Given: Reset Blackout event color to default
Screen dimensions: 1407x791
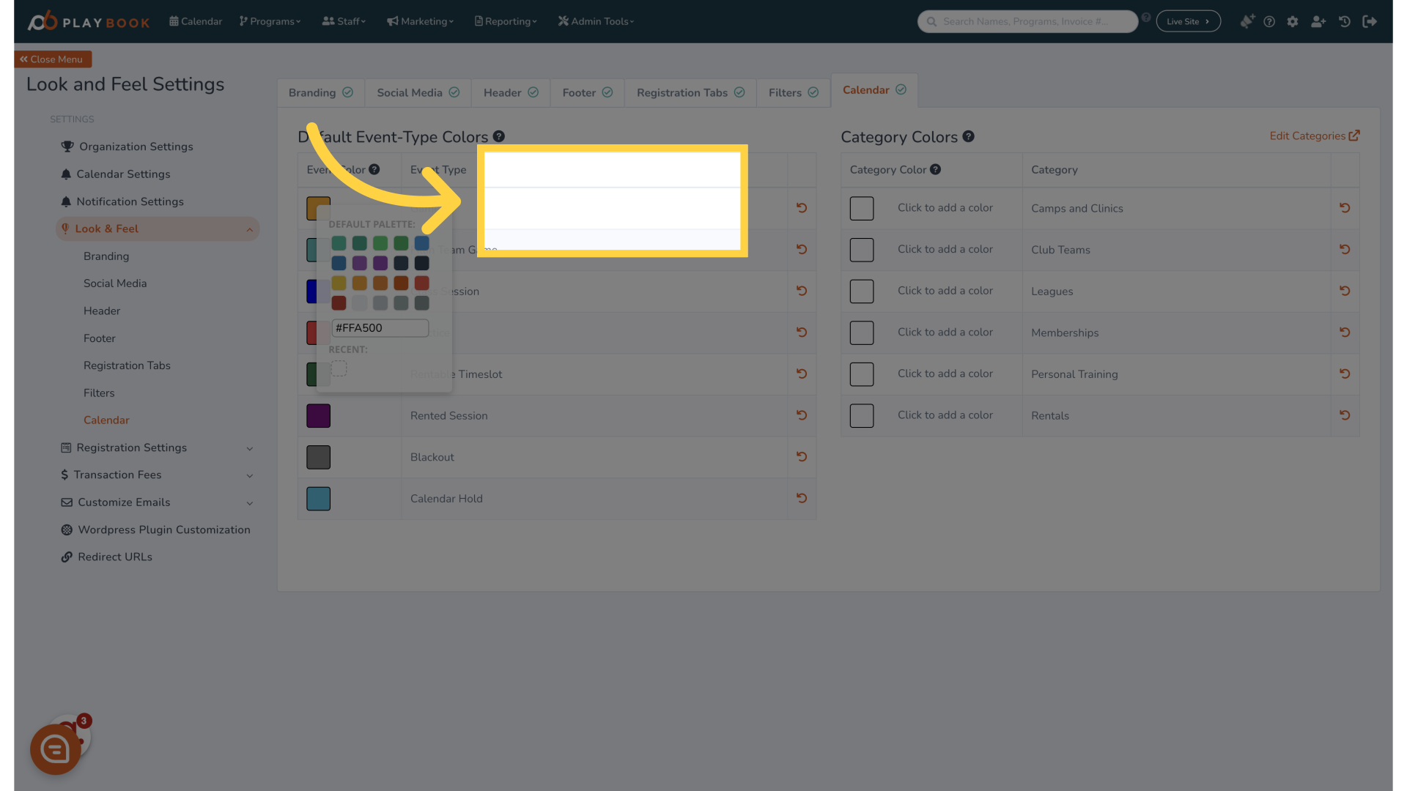Looking at the screenshot, I should pos(802,457).
